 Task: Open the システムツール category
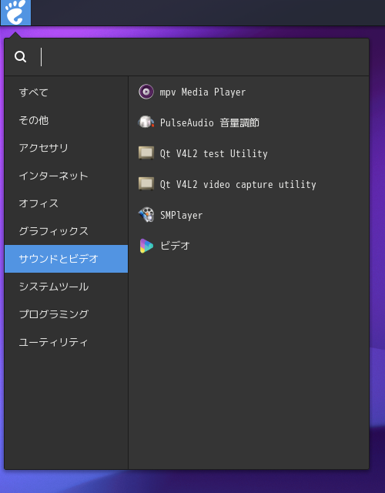pos(66,287)
